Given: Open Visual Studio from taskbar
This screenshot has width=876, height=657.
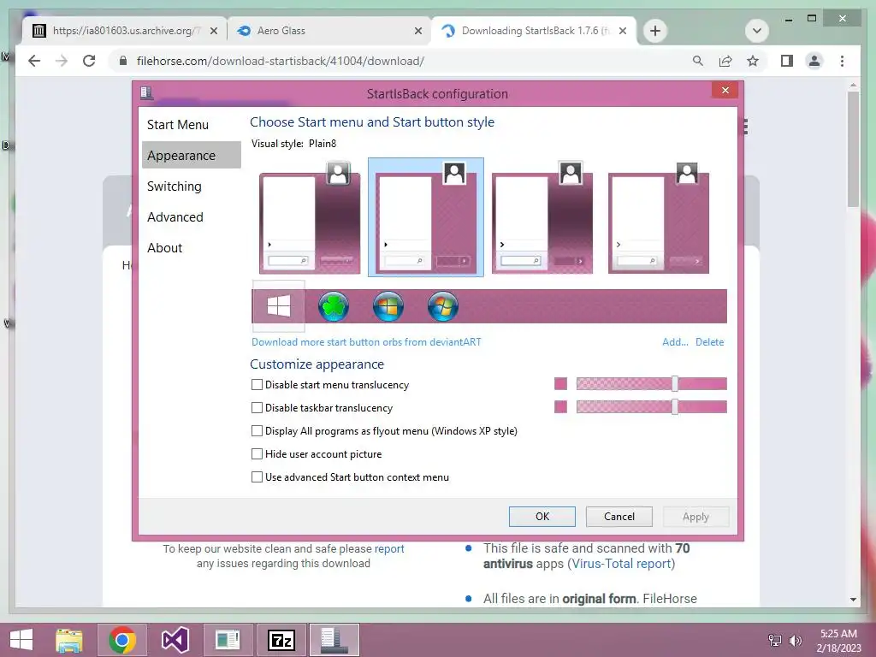Looking at the screenshot, I should pos(175,640).
